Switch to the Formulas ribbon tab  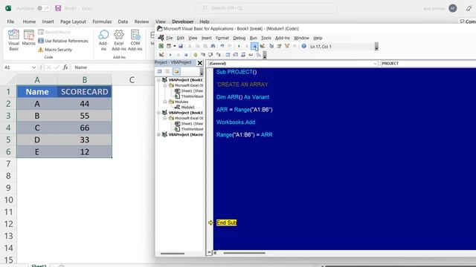tap(102, 22)
